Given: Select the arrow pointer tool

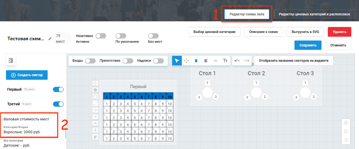Looking at the screenshot, I should [177, 61].
